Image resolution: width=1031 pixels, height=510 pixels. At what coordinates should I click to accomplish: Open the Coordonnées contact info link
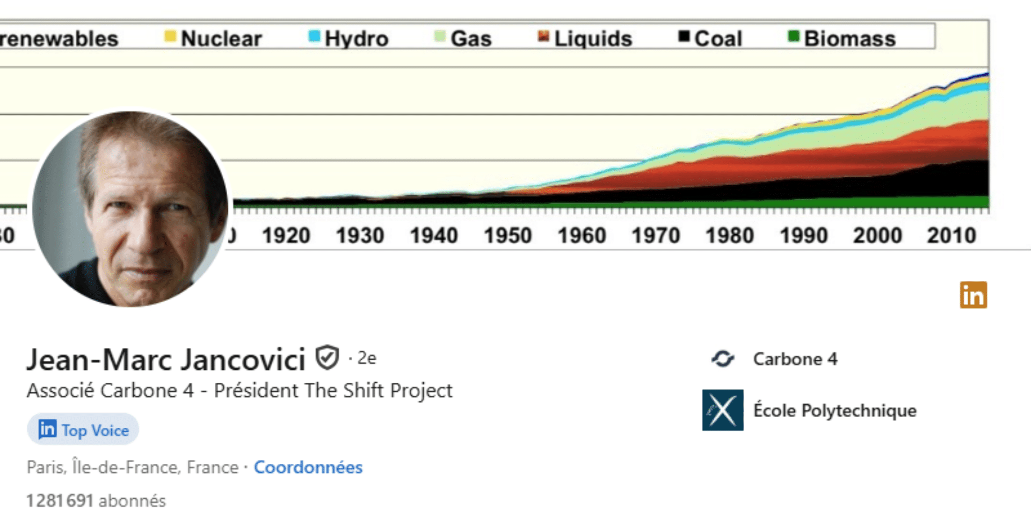308,467
